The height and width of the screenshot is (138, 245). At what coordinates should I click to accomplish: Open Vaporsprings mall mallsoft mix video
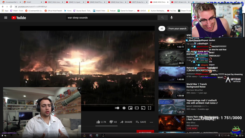[x=202, y=102]
